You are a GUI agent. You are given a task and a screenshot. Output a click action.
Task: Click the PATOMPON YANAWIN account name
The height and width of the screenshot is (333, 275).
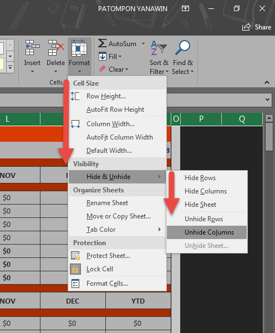(x=133, y=9)
